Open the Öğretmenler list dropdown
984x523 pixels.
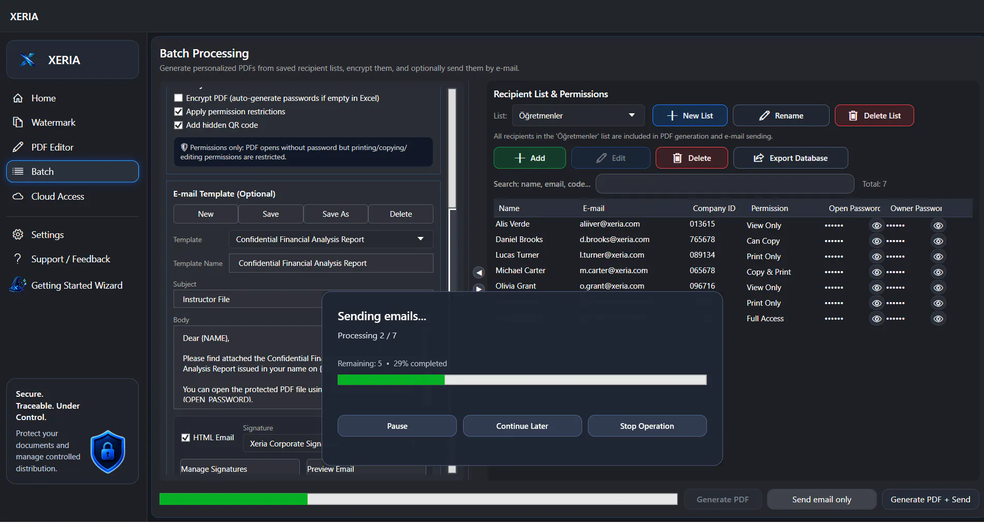[x=578, y=115]
